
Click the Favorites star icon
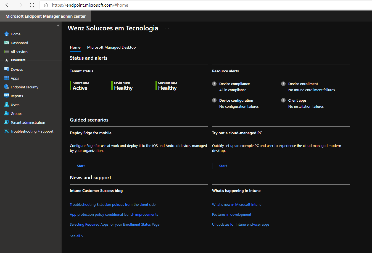[7, 60]
